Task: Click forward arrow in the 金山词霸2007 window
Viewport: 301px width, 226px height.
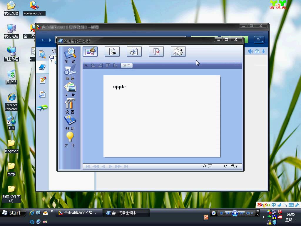Action: 50,40
